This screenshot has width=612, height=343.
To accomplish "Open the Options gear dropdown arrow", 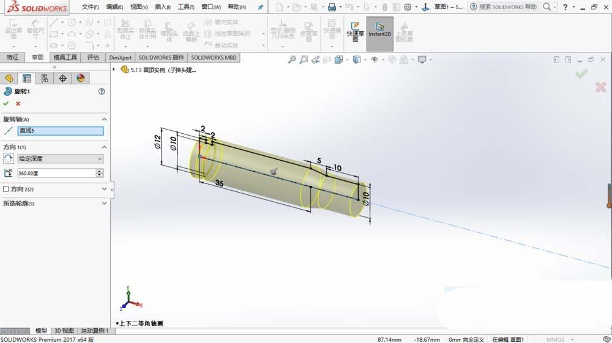I will pyautogui.click(x=416, y=7).
